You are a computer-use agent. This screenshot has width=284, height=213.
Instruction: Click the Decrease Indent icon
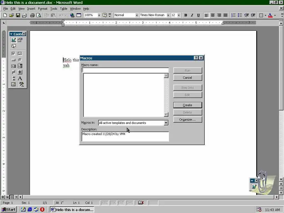click(246, 15)
